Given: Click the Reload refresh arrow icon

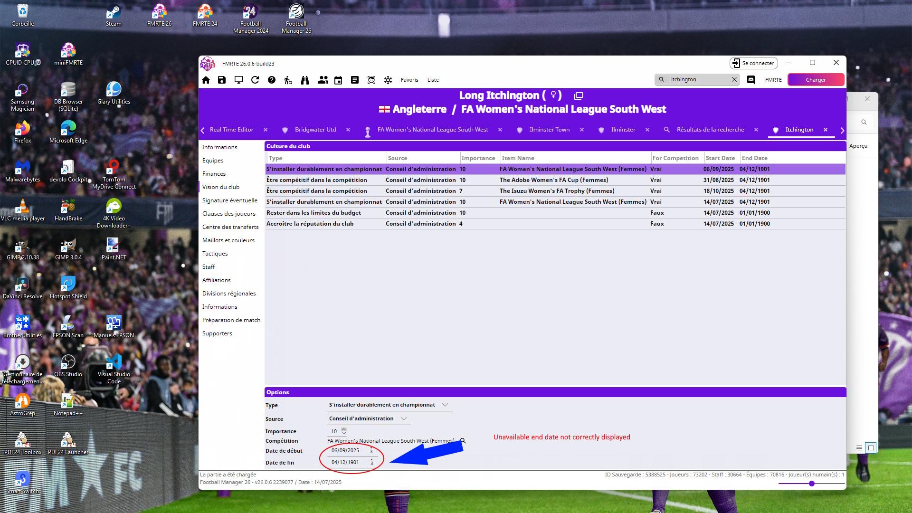Looking at the screenshot, I should [255, 80].
